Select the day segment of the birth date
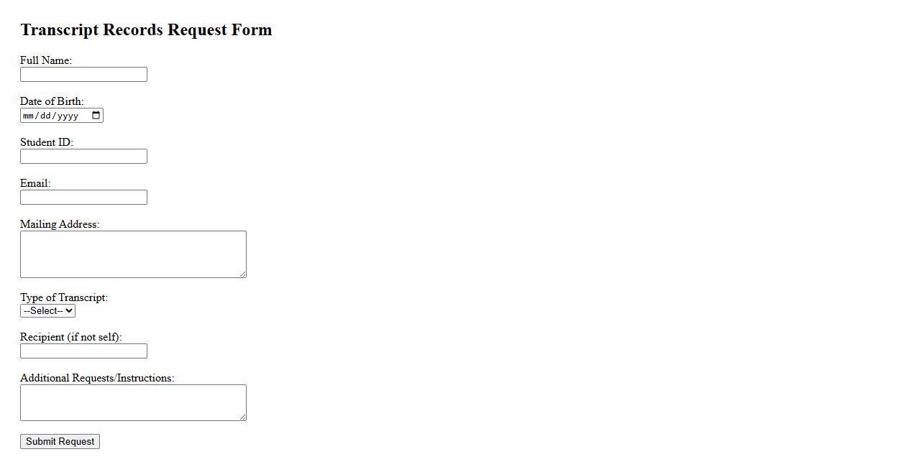Screen dimensions: 919x467 pos(45,116)
